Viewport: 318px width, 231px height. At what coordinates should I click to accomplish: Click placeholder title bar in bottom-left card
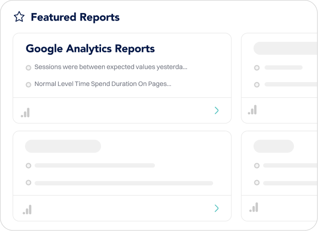tap(63, 146)
